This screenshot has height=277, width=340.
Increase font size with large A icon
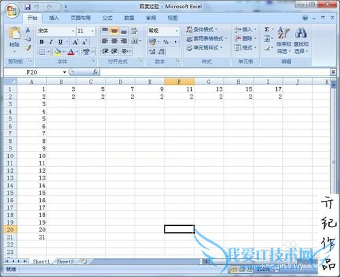(75, 42)
